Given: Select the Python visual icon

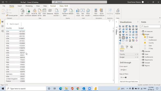Looking at the screenshot, I should pos(133,38).
